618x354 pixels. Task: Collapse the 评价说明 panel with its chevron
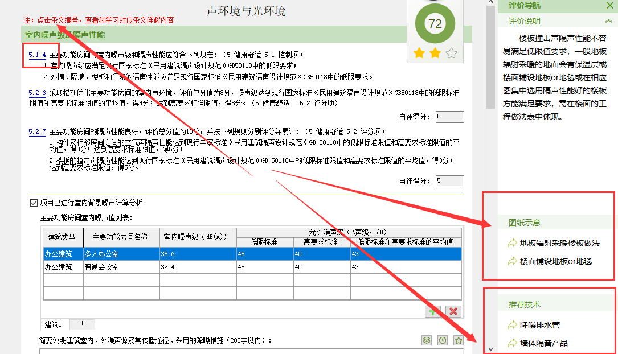point(609,22)
